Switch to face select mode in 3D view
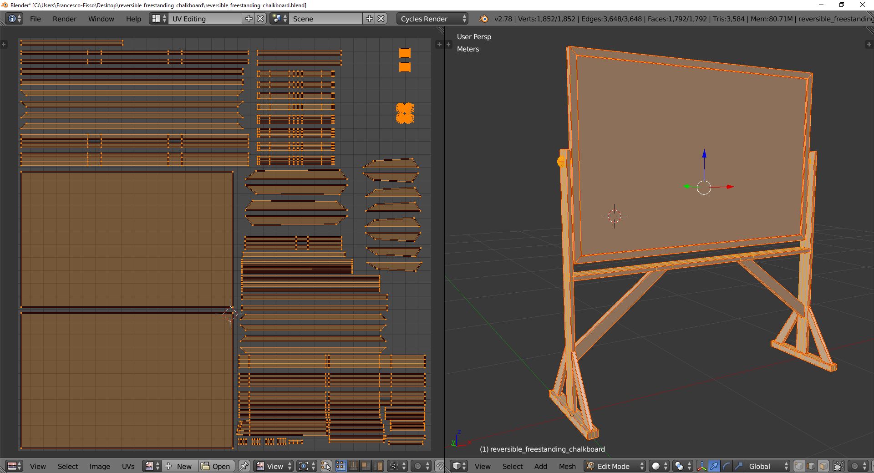The image size is (874, 473). [x=823, y=466]
